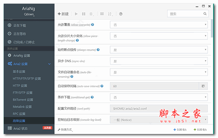218x138 pixels.
Task: Click the 秒 unit label
Action: [x=203, y=86]
